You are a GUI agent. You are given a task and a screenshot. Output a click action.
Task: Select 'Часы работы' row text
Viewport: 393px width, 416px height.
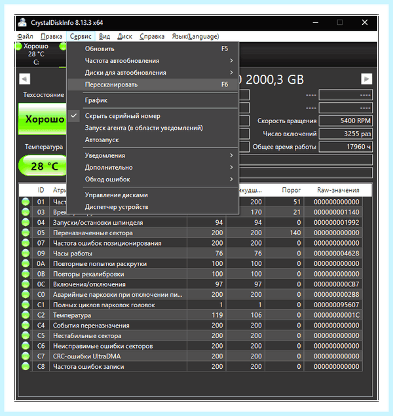pyautogui.click(x=73, y=254)
